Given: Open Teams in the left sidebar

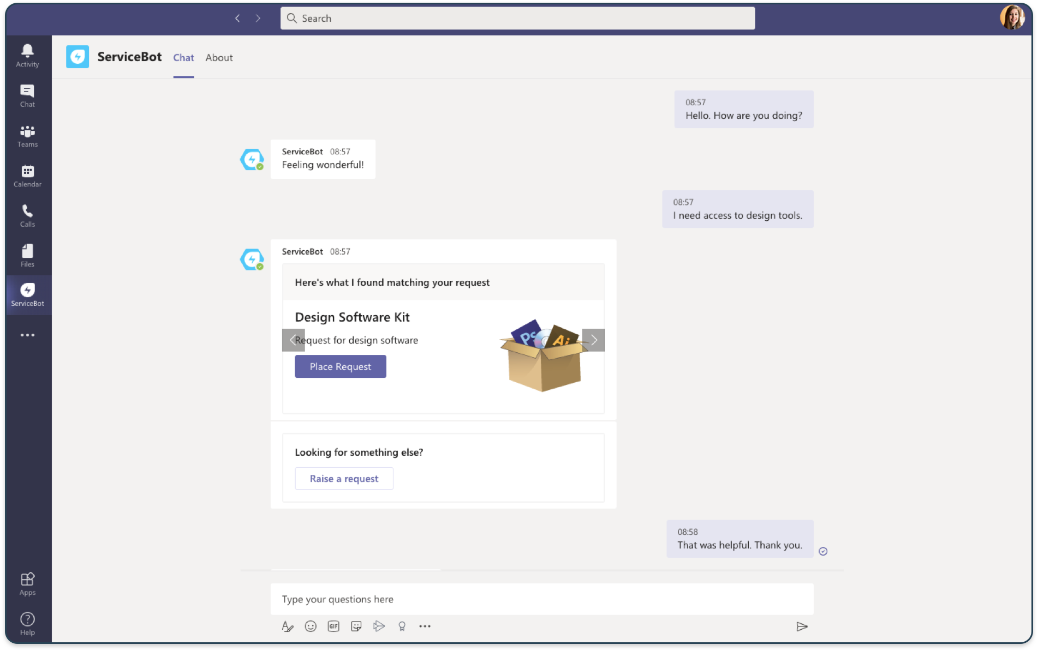Looking at the screenshot, I should click(27, 136).
